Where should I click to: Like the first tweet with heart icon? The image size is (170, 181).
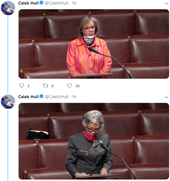click(x=70, y=86)
